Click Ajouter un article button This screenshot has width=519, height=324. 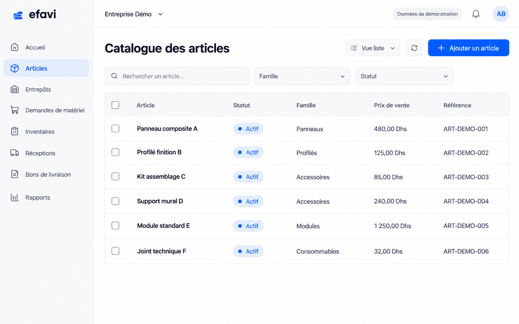point(468,48)
